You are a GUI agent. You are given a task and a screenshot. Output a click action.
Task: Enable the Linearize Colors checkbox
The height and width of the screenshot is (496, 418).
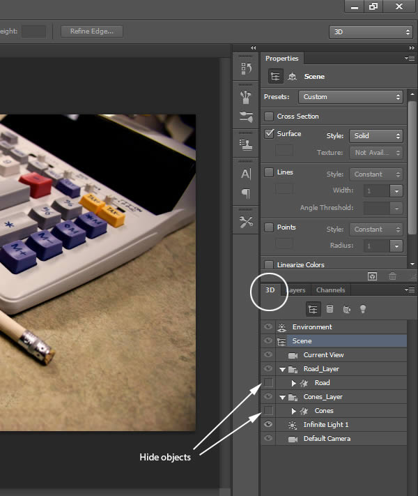pyautogui.click(x=269, y=265)
